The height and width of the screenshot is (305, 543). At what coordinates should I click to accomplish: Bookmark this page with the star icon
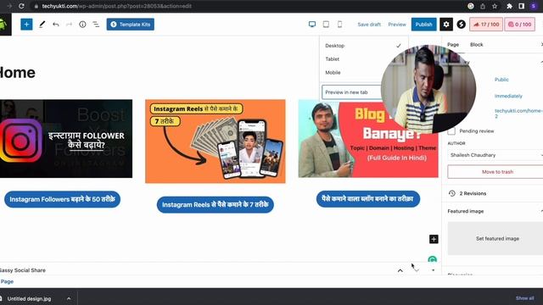click(495, 6)
